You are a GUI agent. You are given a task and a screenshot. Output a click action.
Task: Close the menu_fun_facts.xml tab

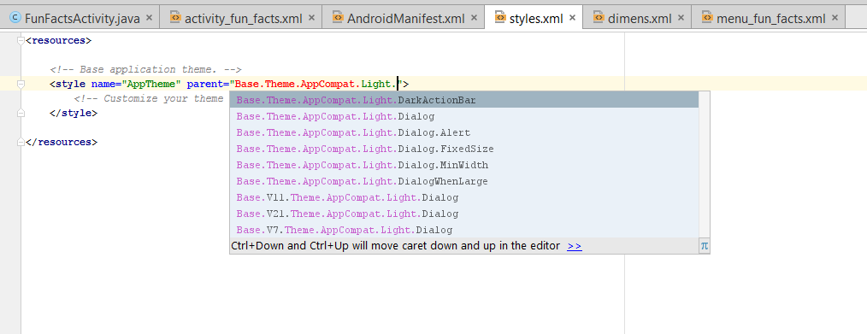pos(835,18)
